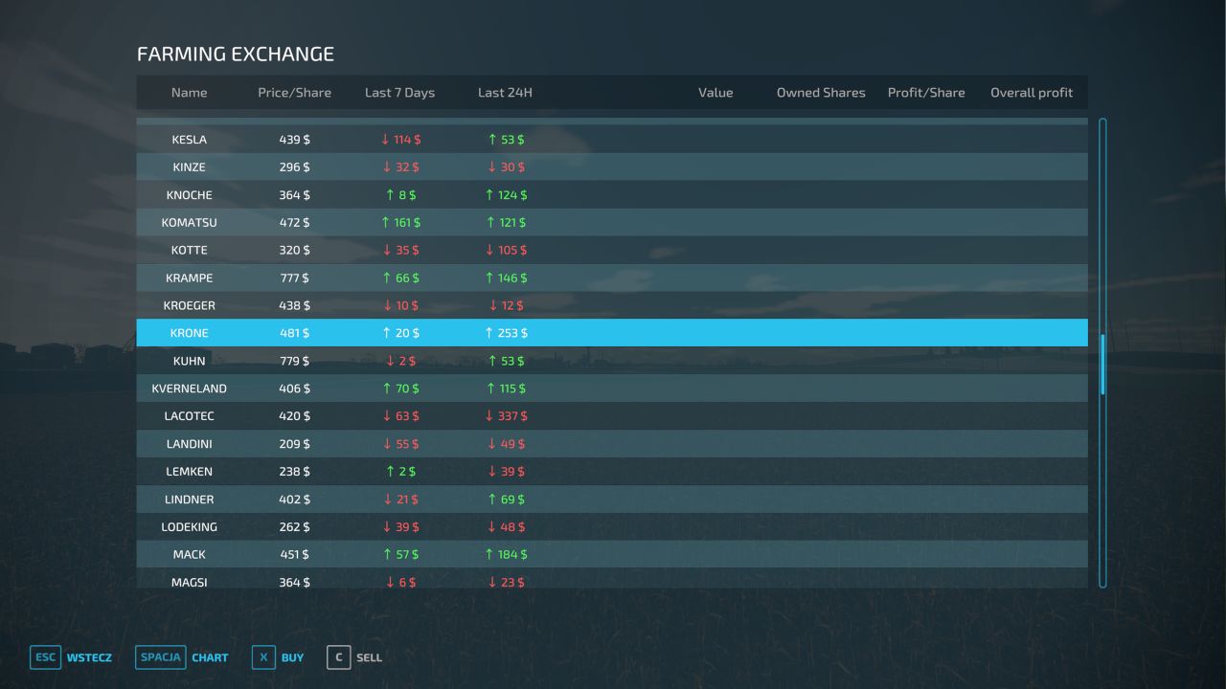Click KRAMPE price 777 $
Image resolution: width=1226 pixels, height=689 pixels.
(294, 278)
